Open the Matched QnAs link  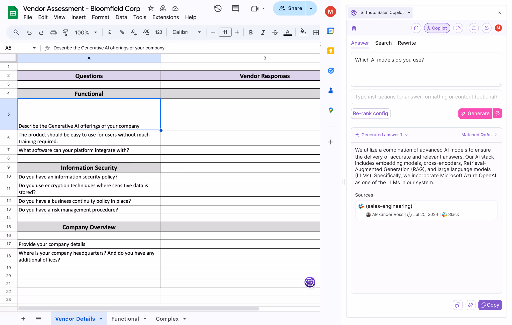(x=479, y=135)
